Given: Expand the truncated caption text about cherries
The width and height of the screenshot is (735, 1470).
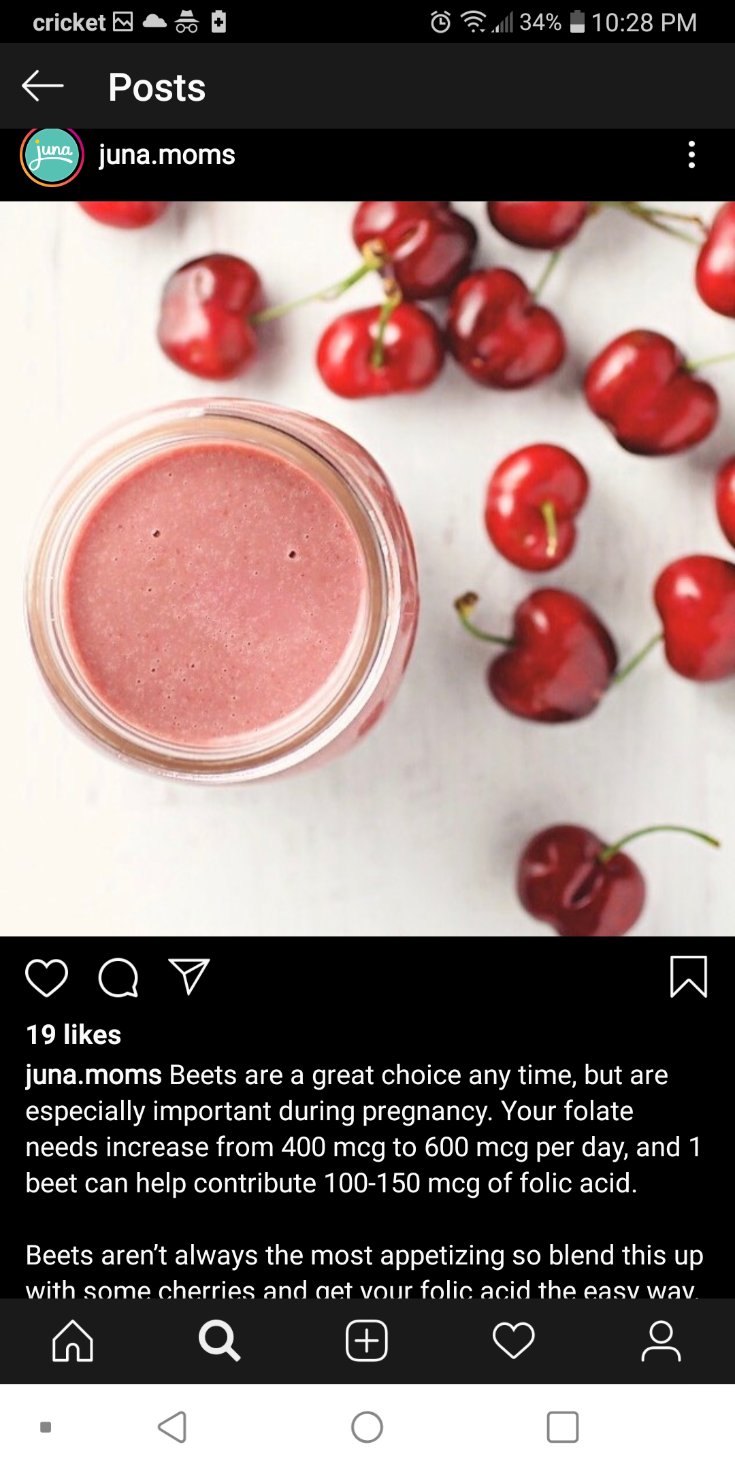Looking at the screenshot, I should (x=362, y=1273).
